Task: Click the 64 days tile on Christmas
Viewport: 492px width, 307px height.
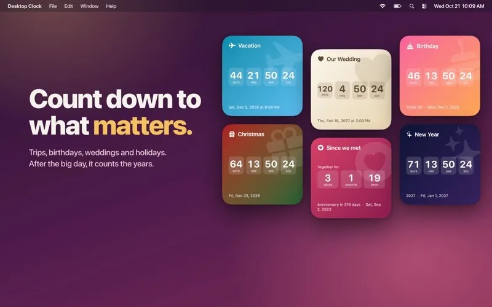Action: pyautogui.click(x=236, y=165)
